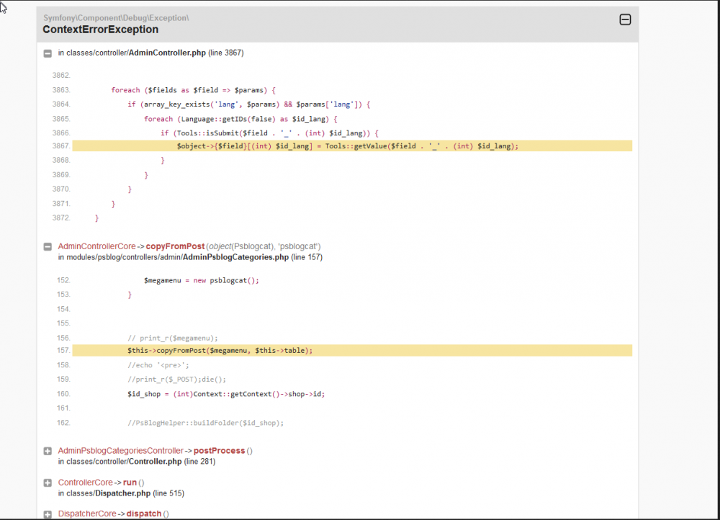Click the postProcess method name

[219, 451]
